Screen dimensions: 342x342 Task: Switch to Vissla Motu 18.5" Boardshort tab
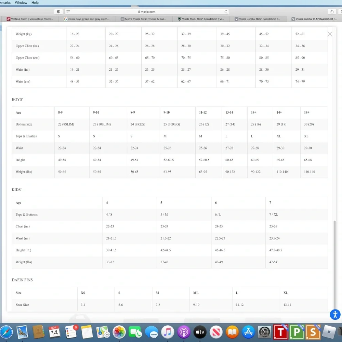point(201,19)
